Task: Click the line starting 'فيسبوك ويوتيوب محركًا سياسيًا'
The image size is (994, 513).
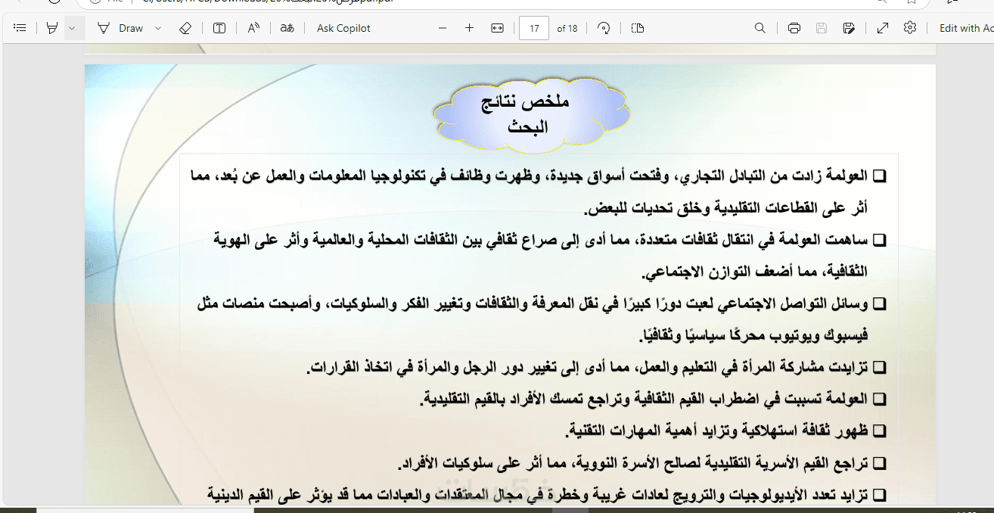Action: click(x=753, y=334)
